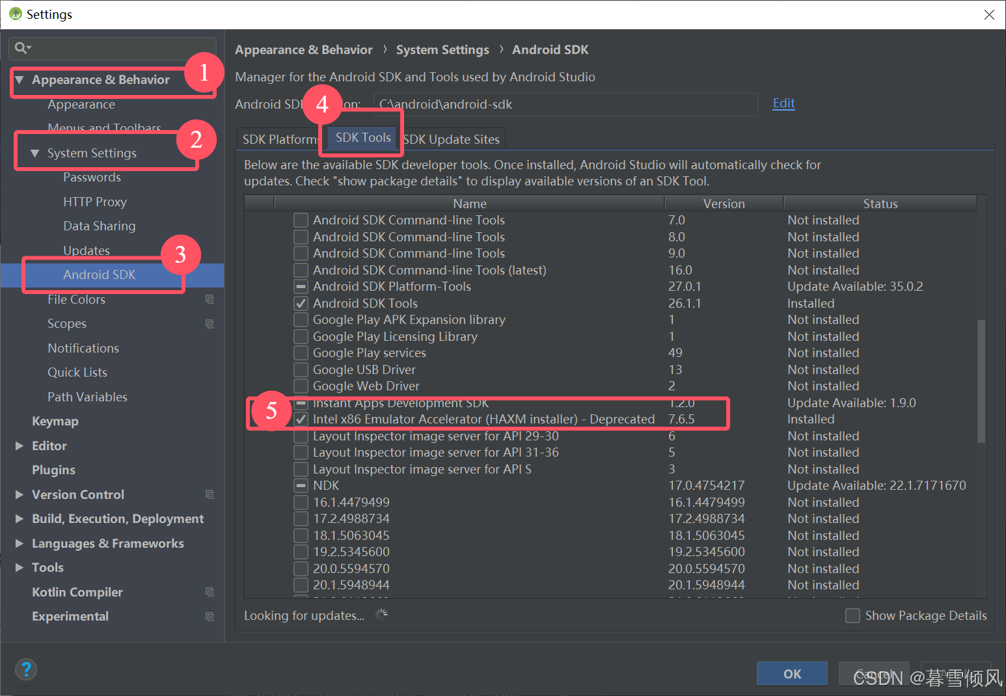The width and height of the screenshot is (1006, 696).
Task: Select the Data Sharing settings item
Action: (100, 226)
